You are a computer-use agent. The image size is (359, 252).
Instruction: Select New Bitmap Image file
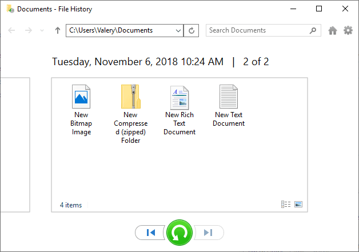81,110
